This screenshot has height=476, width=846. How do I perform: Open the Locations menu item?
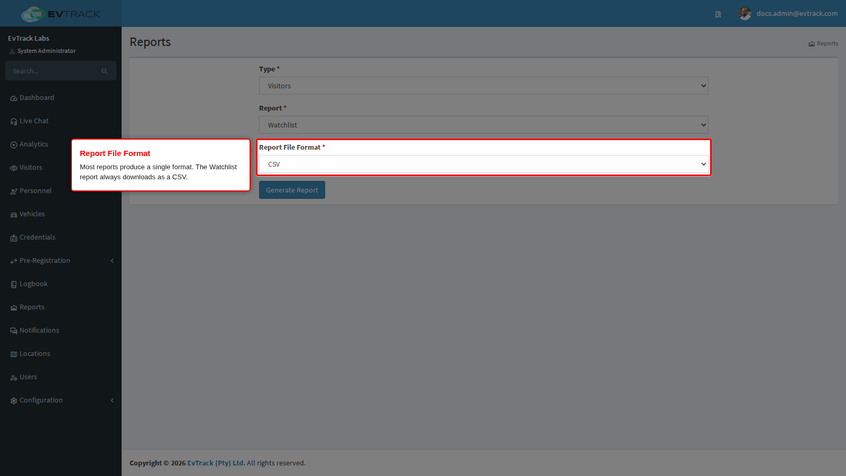point(61,354)
